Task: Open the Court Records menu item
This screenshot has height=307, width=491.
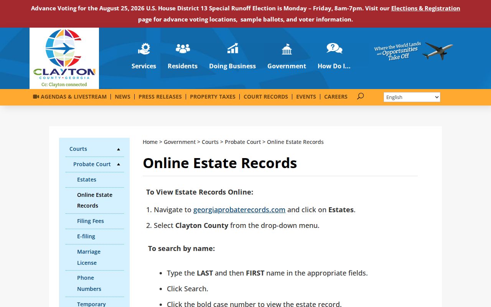Action: [265, 97]
